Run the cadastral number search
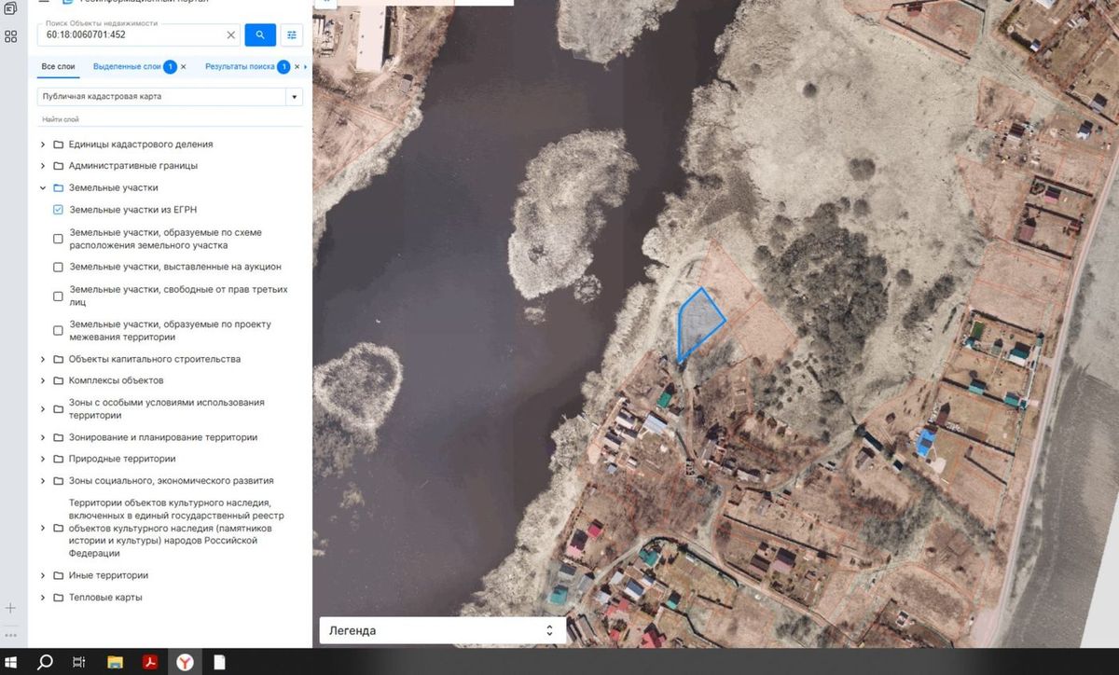1119x675 pixels. (260, 34)
